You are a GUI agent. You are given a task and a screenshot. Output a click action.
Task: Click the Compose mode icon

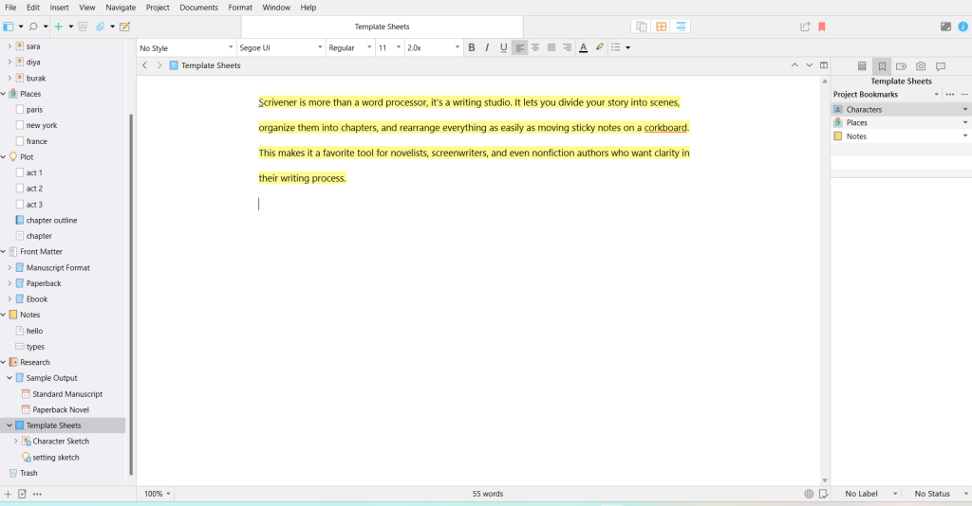point(945,27)
